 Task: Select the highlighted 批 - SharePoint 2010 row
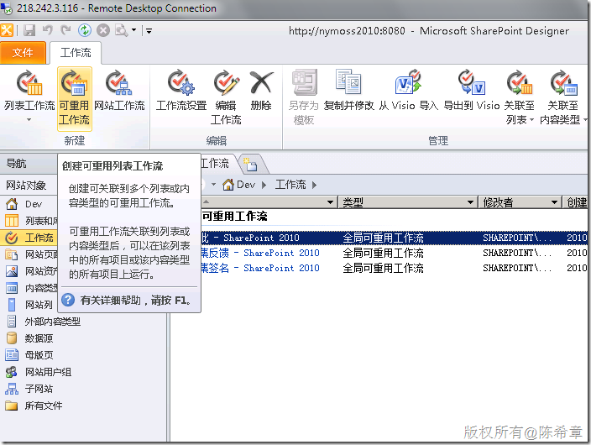coord(394,238)
